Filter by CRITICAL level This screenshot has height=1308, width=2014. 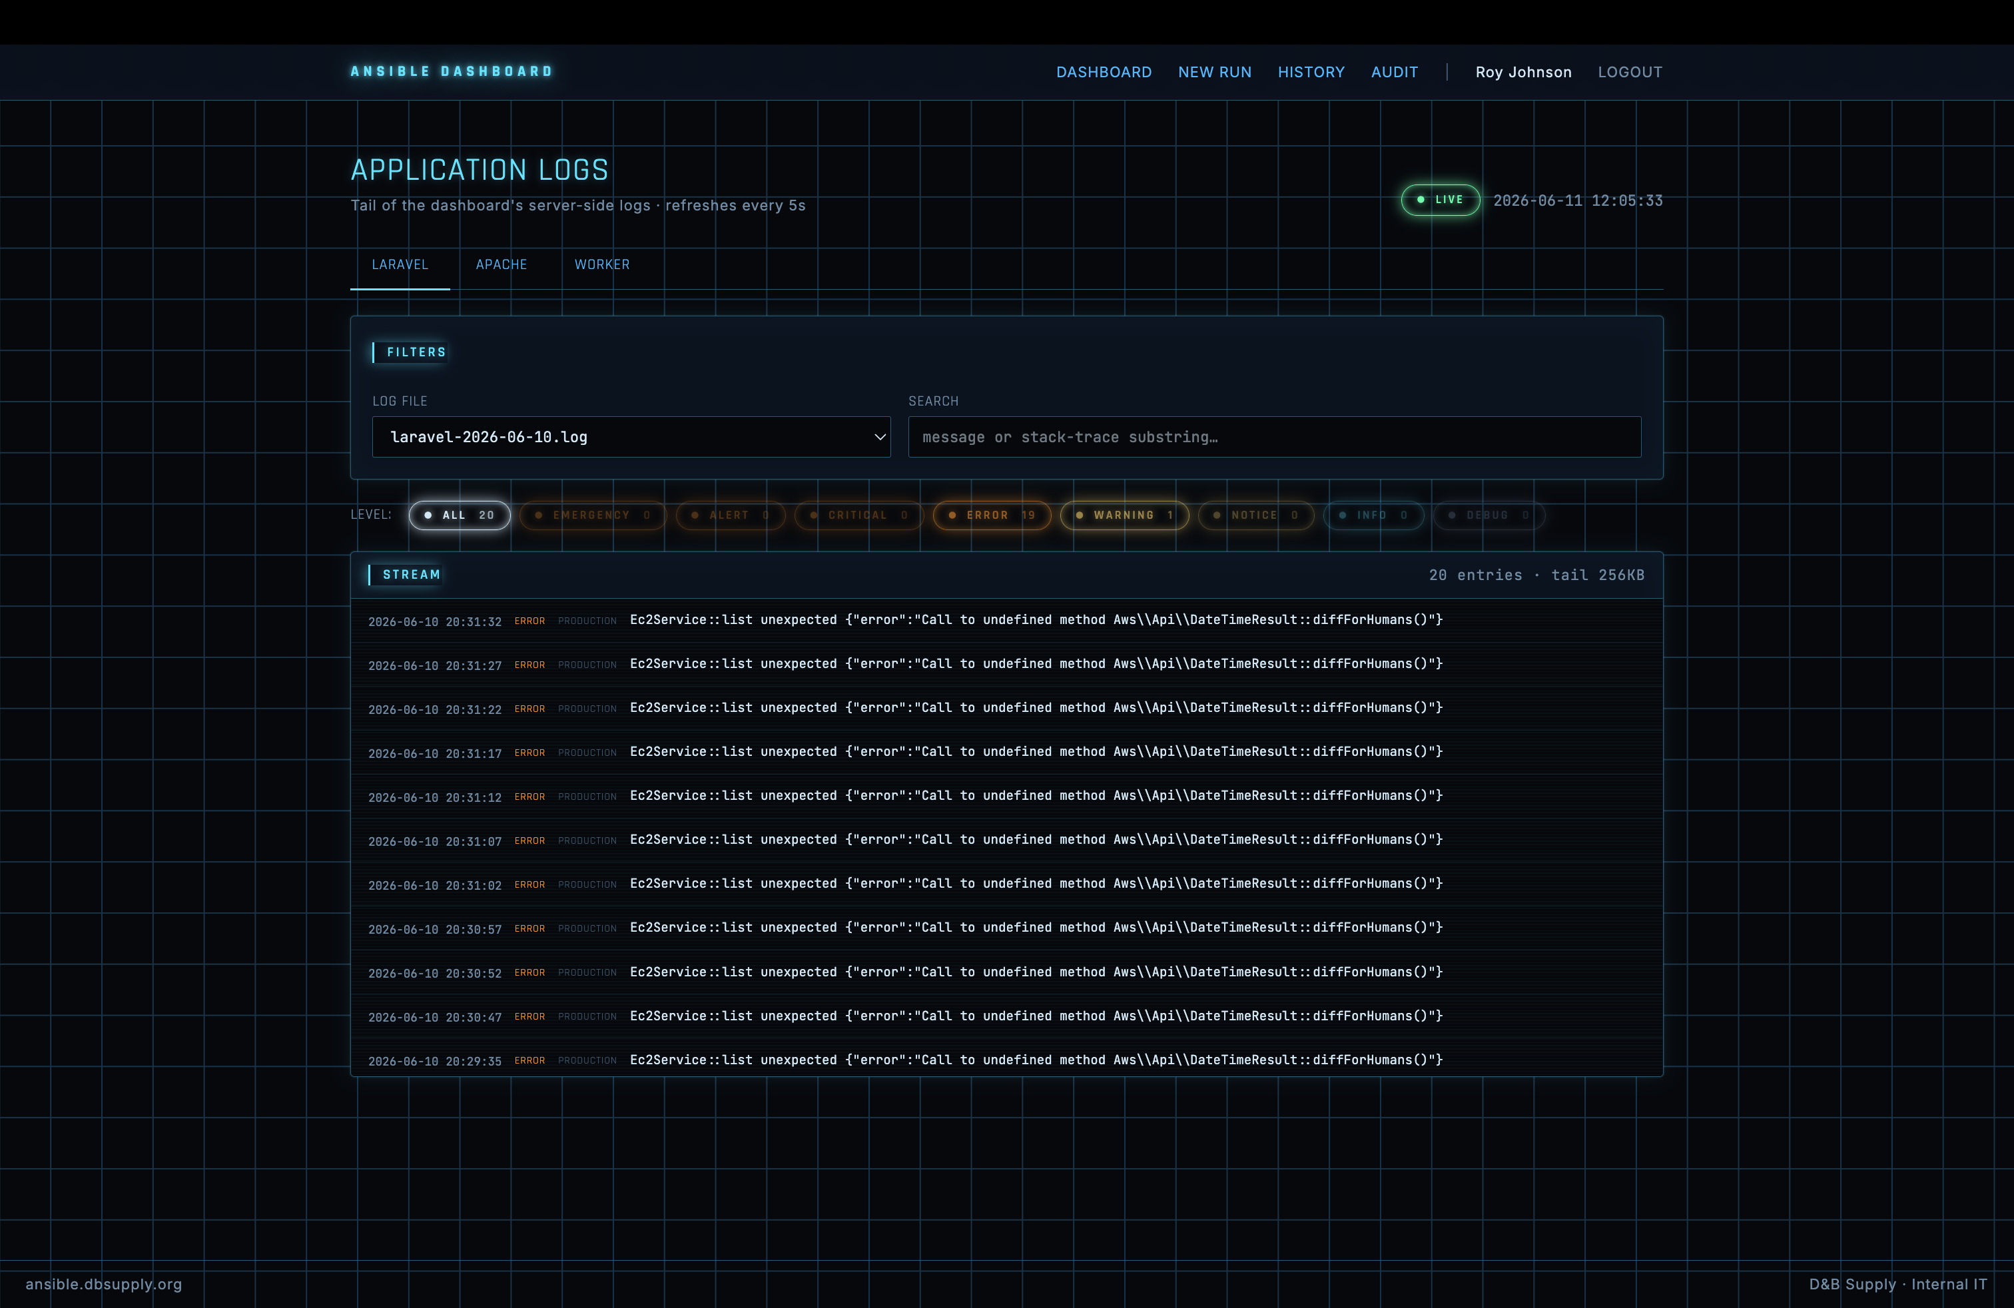(859, 515)
